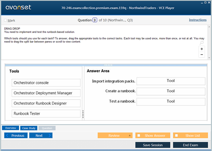Click the question number 9 field
The width and height of the screenshot is (212, 151).
(x=95, y=20)
